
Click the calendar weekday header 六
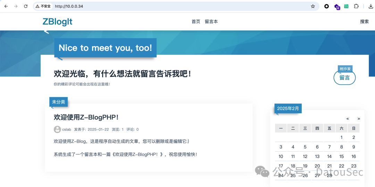click(x=342, y=128)
